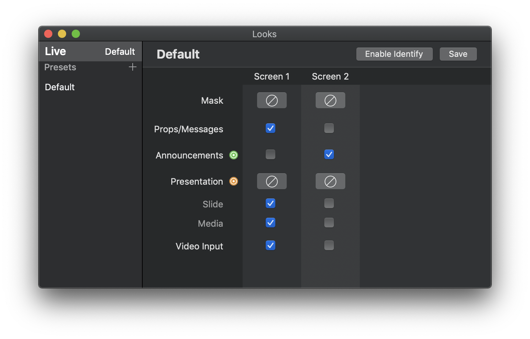Uncheck Slide for Screen 1

[271, 203]
